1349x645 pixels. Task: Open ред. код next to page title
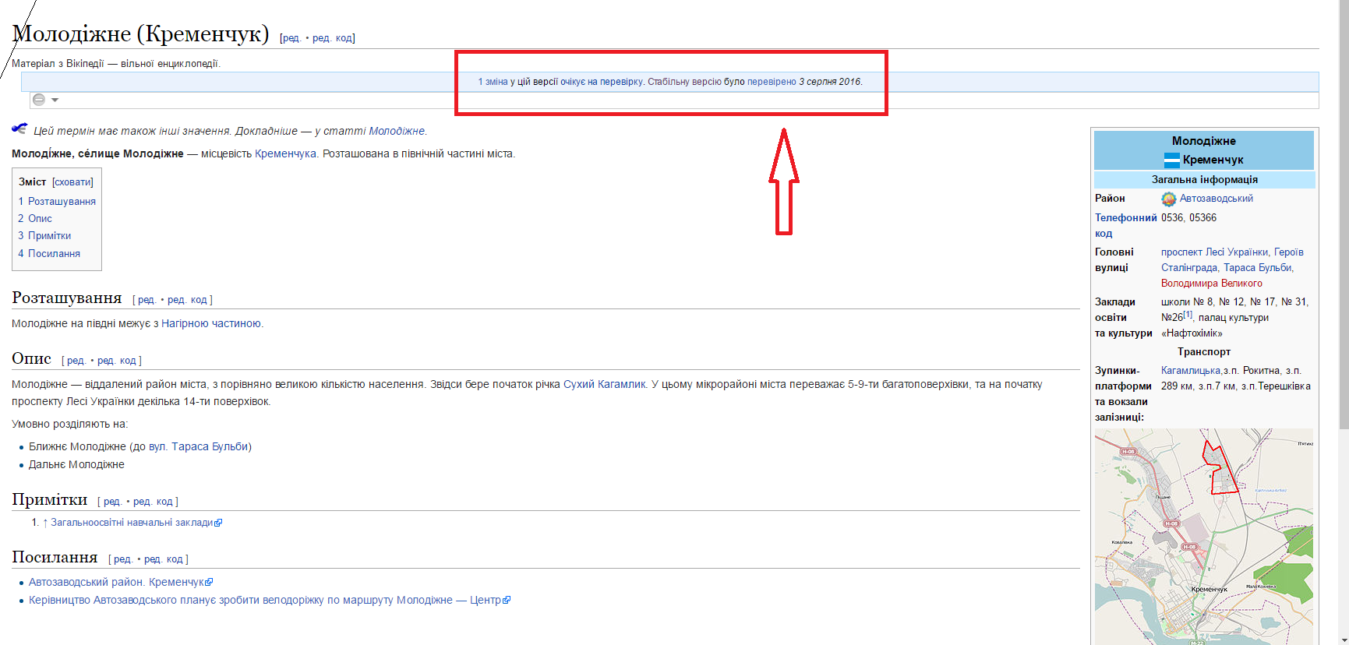click(x=333, y=38)
